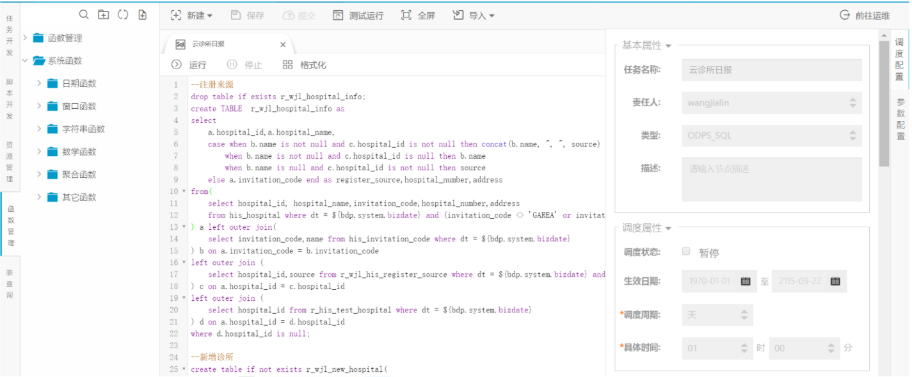
Task: Format the code with 格式化
Action: (x=305, y=65)
